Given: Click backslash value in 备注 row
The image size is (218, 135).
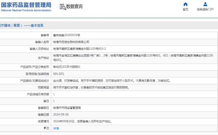Looking at the screenshot, I should point(54,101).
